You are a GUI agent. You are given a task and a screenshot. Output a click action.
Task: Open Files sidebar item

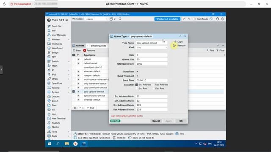54,105
